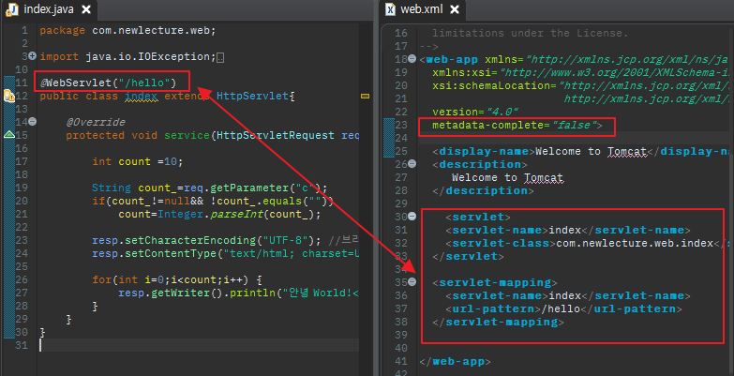734x376 pixels.
Task: Click the import java.io.IOException statement
Action: 127,57
